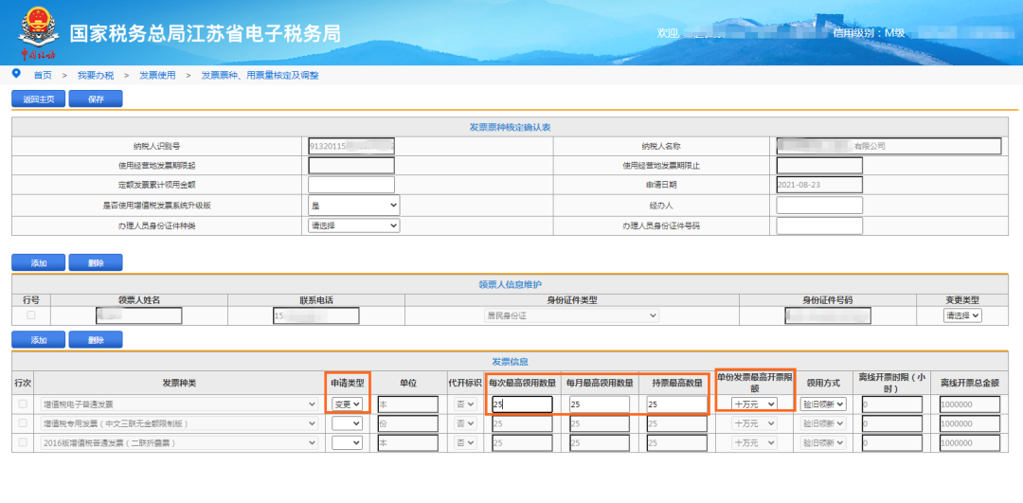This screenshot has height=503, width=1023.
Task: Click the 联系电话 input field
Action: 316,315
